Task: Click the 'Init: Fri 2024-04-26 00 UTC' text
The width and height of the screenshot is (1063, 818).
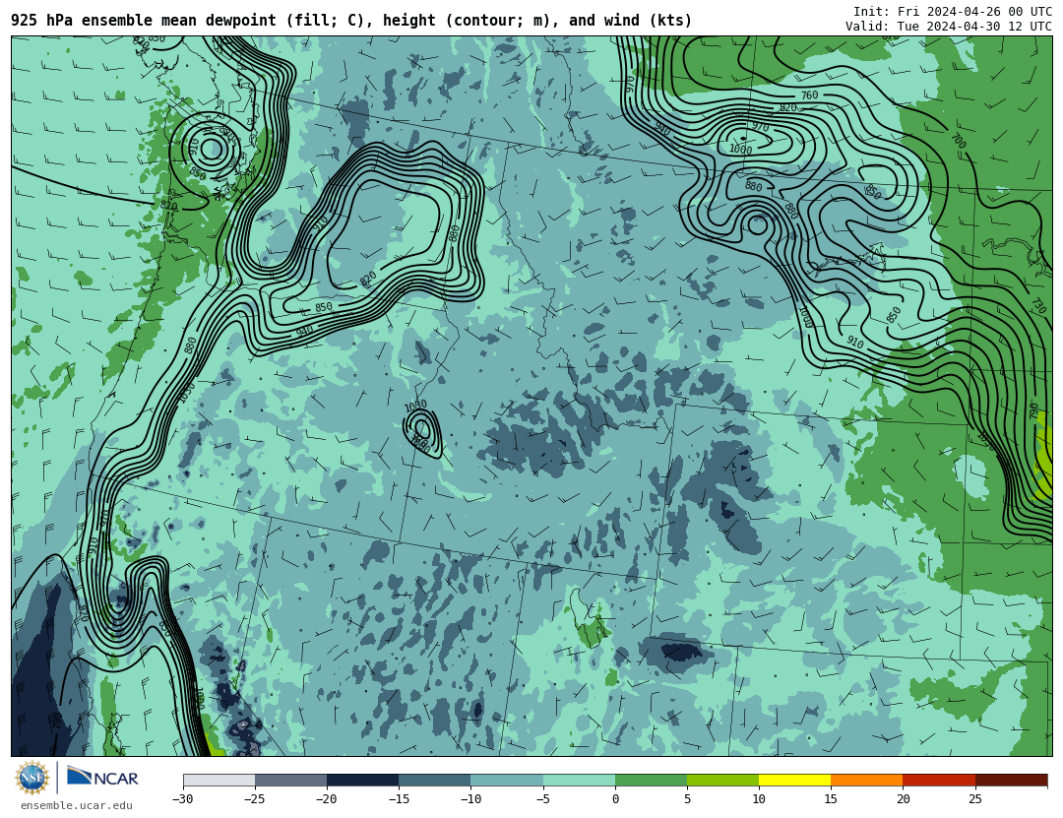Action: coord(953,12)
